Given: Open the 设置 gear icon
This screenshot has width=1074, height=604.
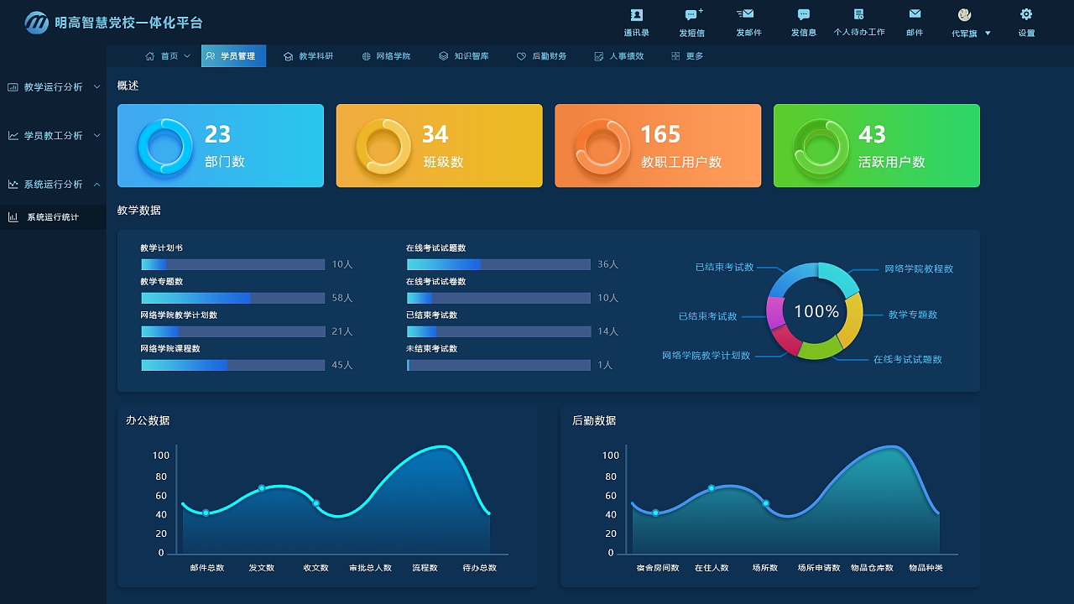Looking at the screenshot, I should [x=1025, y=15].
